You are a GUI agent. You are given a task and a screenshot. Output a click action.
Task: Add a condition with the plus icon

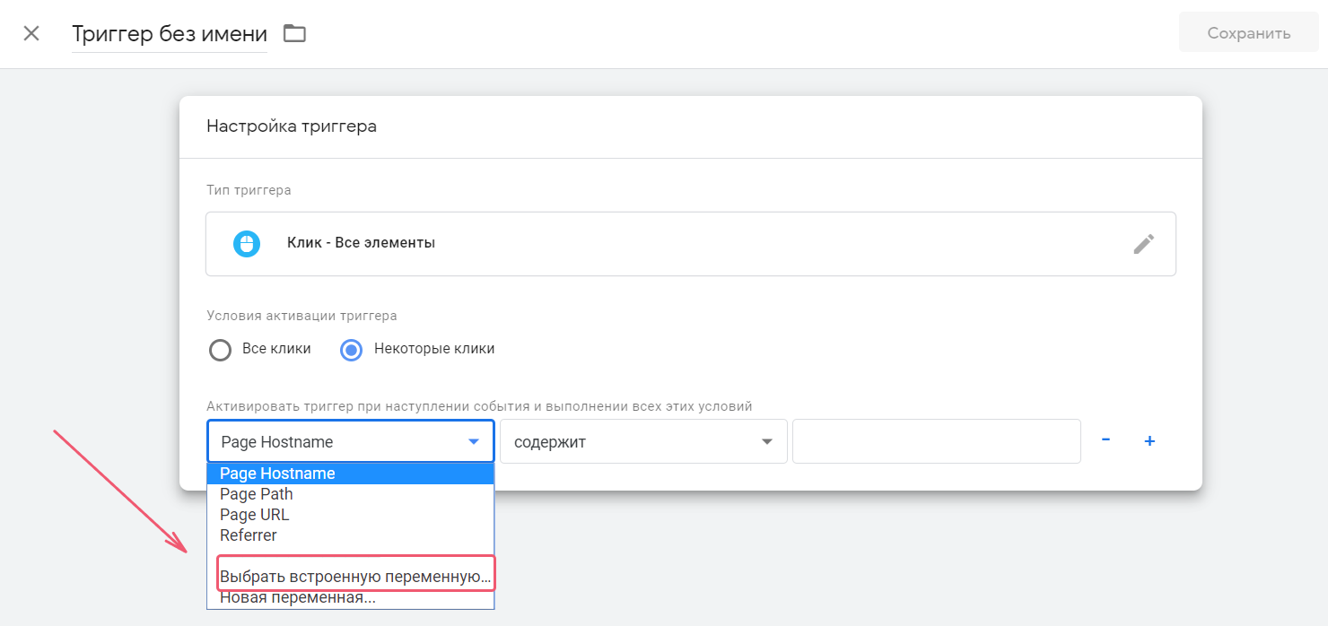pos(1149,441)
